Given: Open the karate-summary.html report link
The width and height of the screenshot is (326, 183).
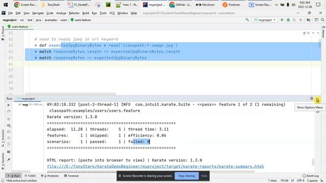Looking at the screenshot, I should pos(155,166).
